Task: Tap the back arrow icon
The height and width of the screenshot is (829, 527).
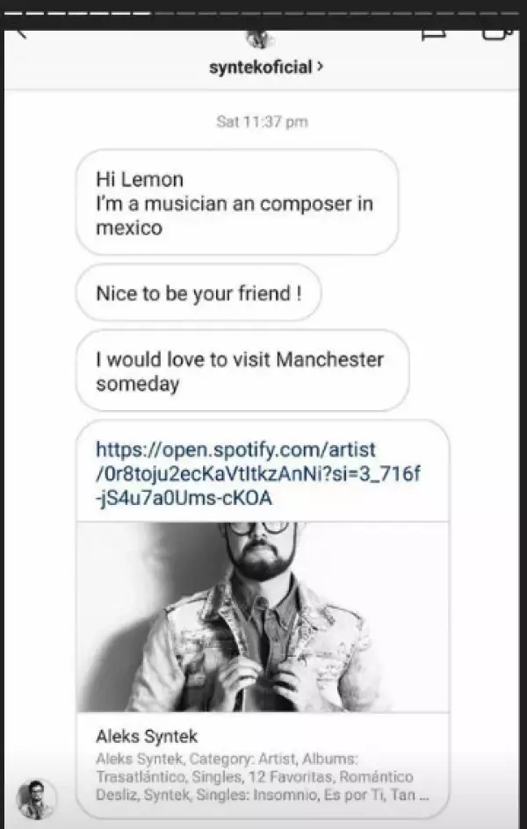Action: point(21,35)
